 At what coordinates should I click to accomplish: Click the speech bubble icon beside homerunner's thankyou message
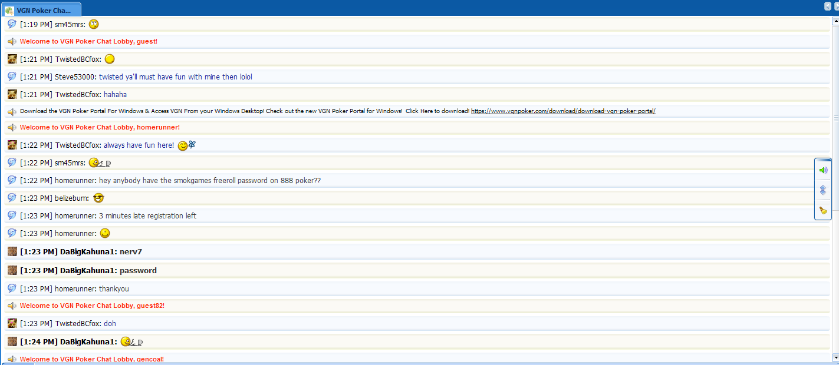[12, 288]
